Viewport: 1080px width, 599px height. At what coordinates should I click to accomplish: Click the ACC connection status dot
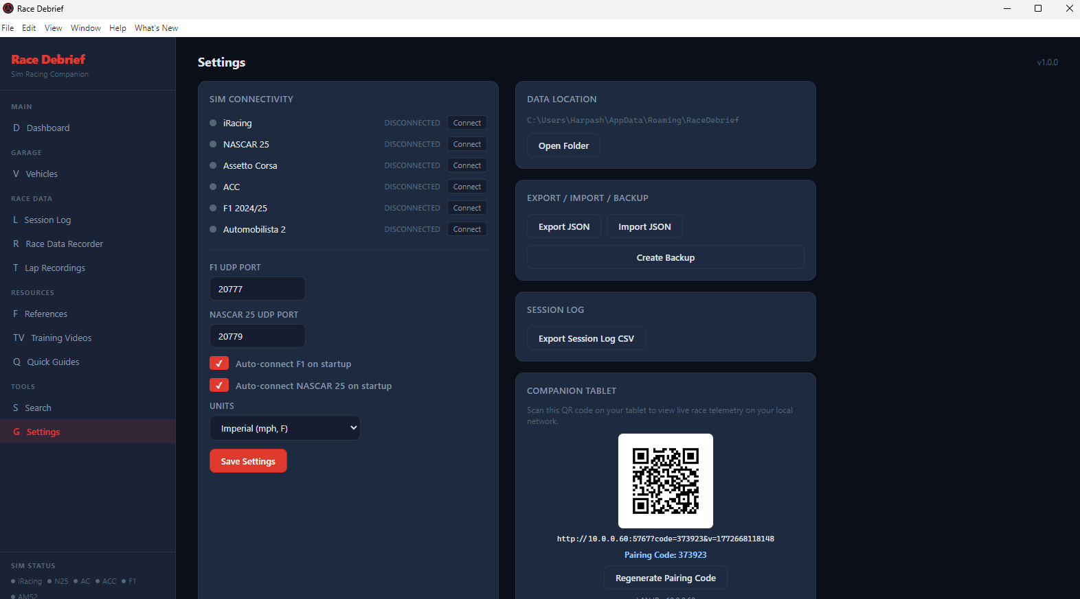click(x=213, y=187)
